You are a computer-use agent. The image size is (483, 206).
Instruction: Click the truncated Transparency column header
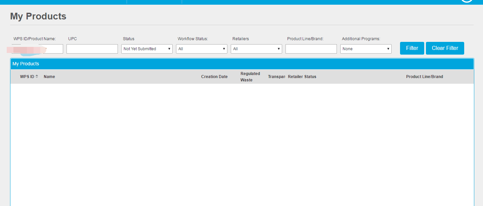pos(276,77)
